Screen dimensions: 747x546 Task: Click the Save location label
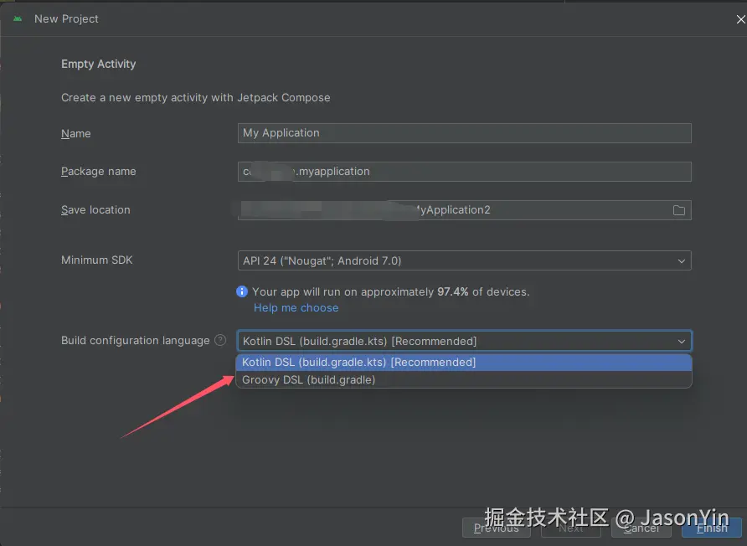[95, 209]
